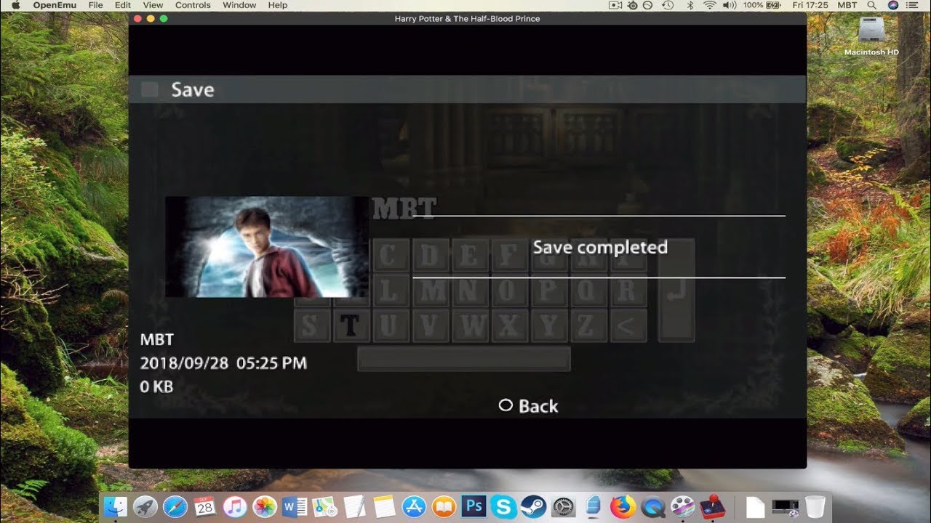The width and height of the screenshot is (931, 523).
Task: Open the Controls menu
Action: point(193,5)
